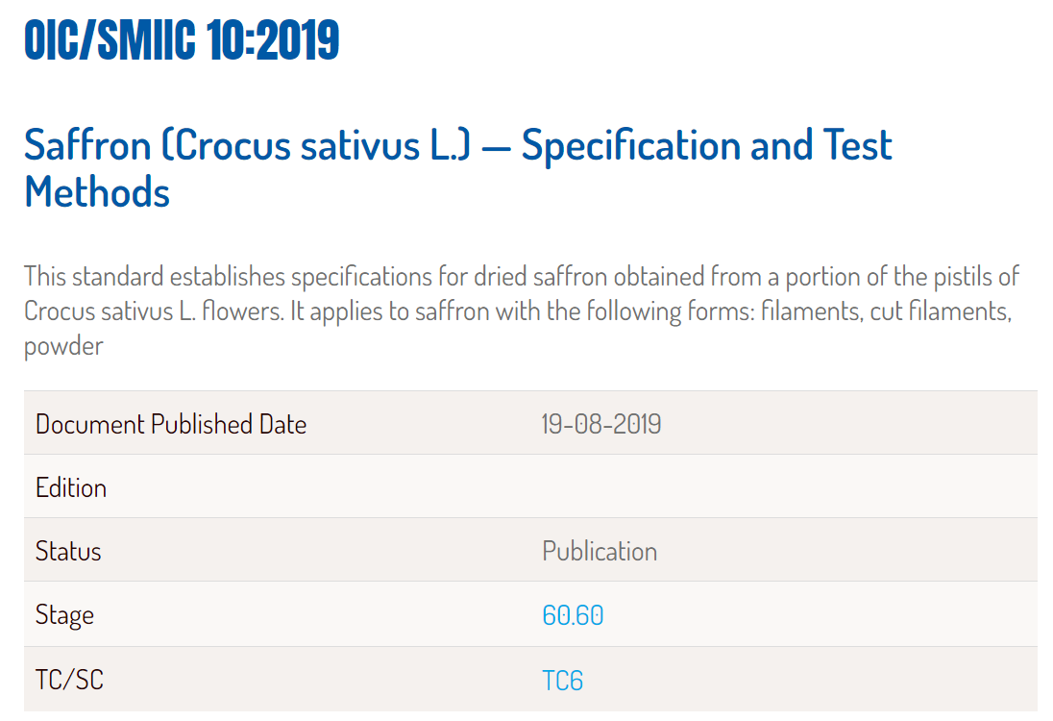1053x721 pixels.
Task: Click 10:2019 in the standard number
Action: click(x=273, y=40)
